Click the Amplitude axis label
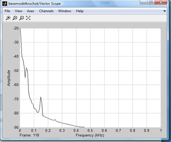Viewport: 171px width, 142px height. (9, 78)
